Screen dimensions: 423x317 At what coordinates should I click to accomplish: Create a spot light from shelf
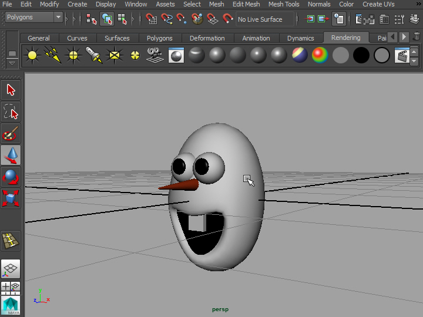coord(93,56)
